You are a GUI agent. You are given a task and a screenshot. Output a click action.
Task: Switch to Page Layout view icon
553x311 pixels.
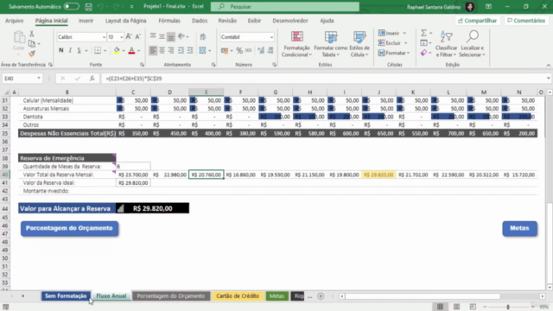[456, 307]
